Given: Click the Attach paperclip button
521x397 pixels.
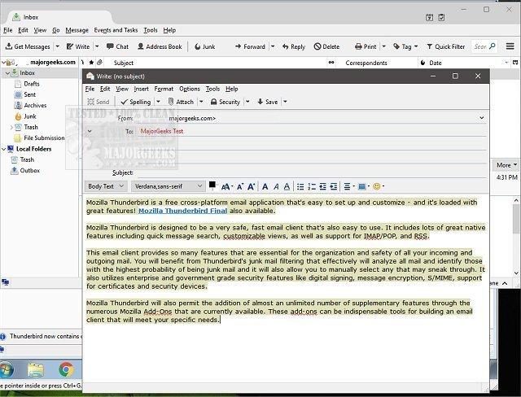Looking at the screenshot, I should (x=180, y=103).
